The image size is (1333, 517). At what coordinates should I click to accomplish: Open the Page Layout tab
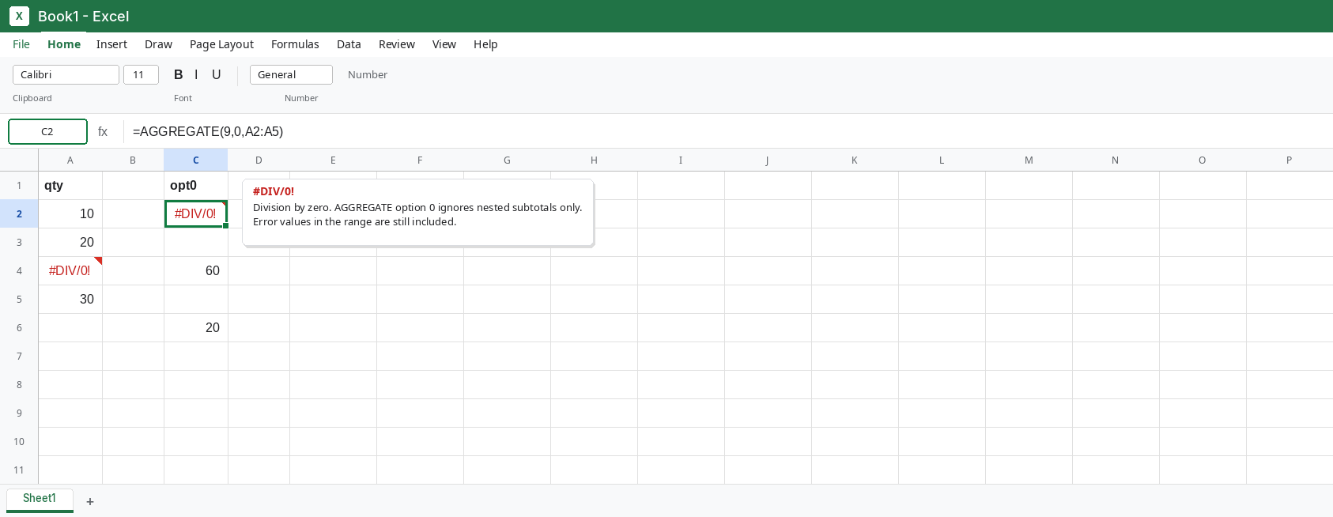[221, 44]
